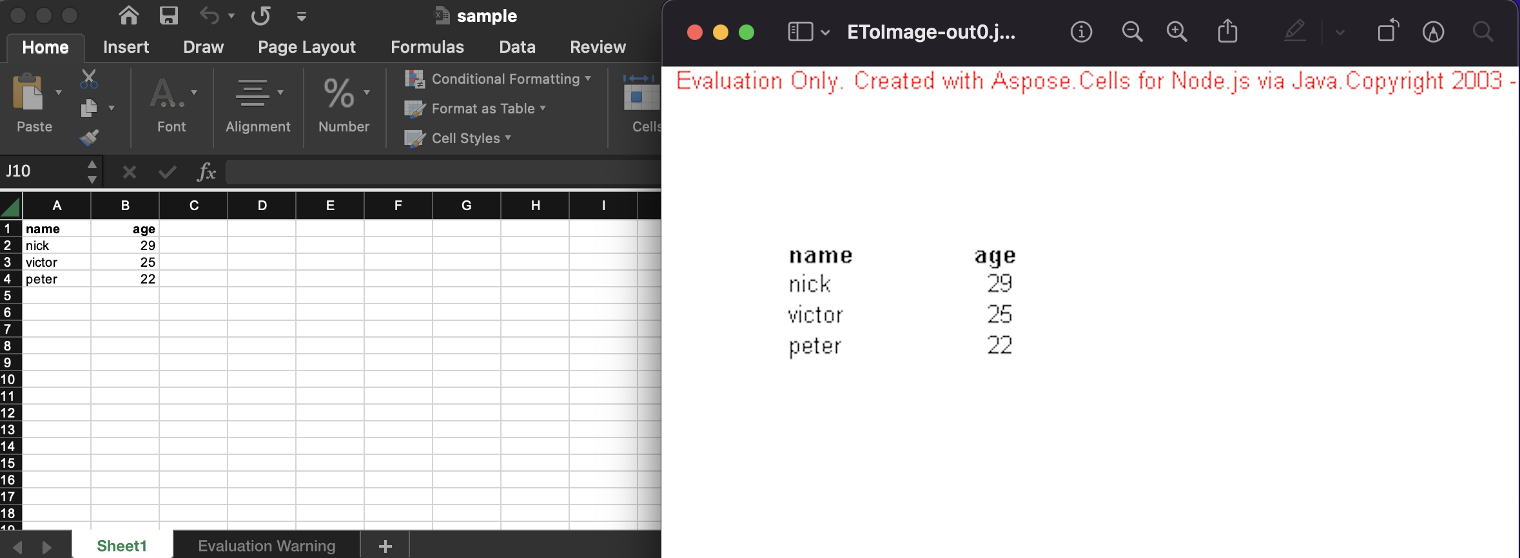The height and width of the screenshot is (558, 1520).
Task: Click the Save icon in Excel toolbar
Action: tap(168, 15)
